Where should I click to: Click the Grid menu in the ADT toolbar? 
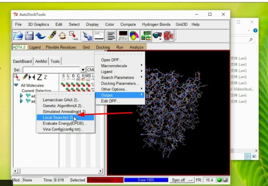point(86,47)
